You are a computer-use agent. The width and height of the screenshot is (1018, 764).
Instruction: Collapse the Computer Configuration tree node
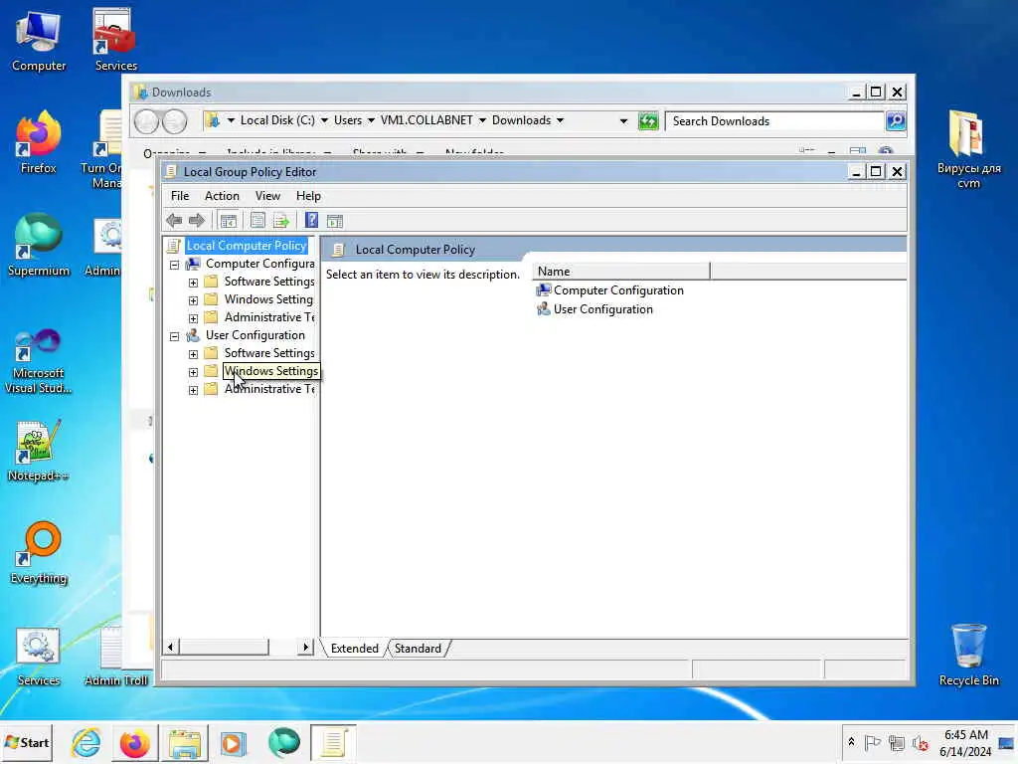pyautogui.click(x=175, y=265)
